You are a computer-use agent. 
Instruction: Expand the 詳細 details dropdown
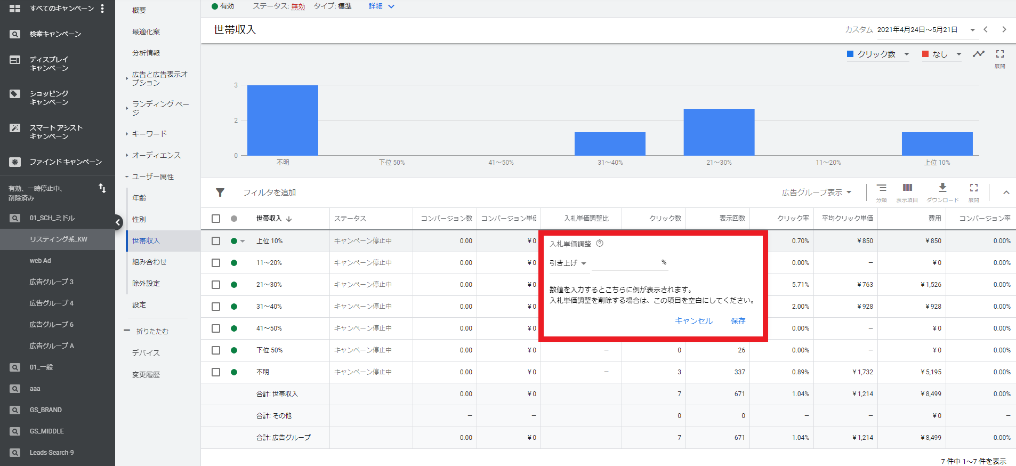point(382,6)
